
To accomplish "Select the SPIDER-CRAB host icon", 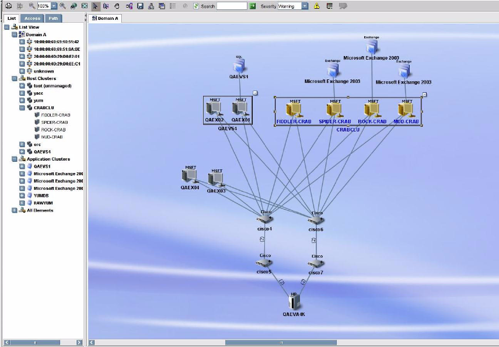I will (x=335, y=110).
